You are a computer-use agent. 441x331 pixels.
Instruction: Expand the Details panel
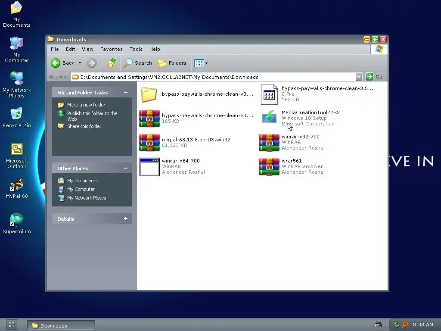[126, 219]
